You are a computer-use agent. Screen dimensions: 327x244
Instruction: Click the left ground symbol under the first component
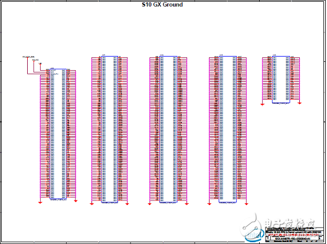[40, 202]
